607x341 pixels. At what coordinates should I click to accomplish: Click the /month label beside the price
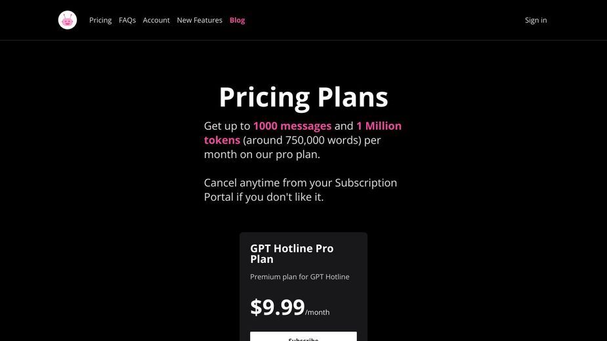[x=318, y=312]
